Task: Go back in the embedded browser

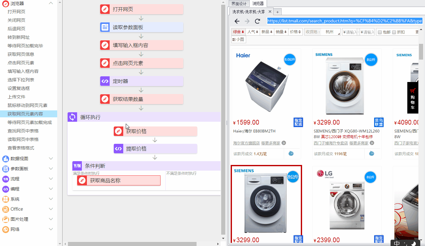Action: (x=237, y=21)
